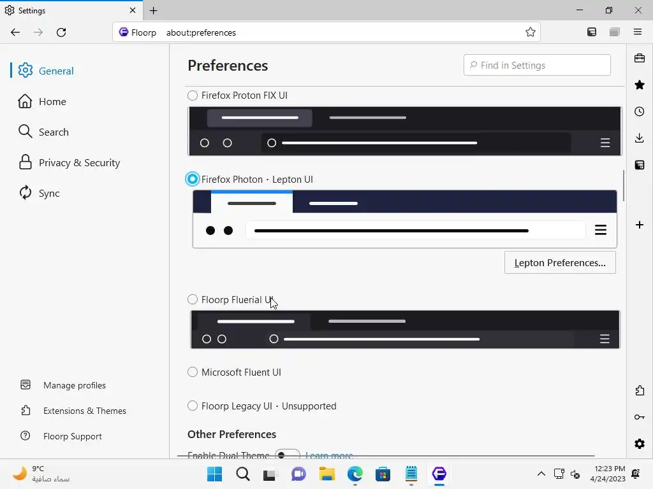Select Microsoft Fluent UI radio button
653x489 pixels.
[x=193, y=372]
